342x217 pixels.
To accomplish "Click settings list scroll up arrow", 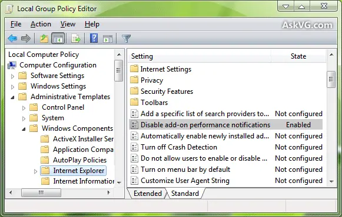I will tap(331, 55).
